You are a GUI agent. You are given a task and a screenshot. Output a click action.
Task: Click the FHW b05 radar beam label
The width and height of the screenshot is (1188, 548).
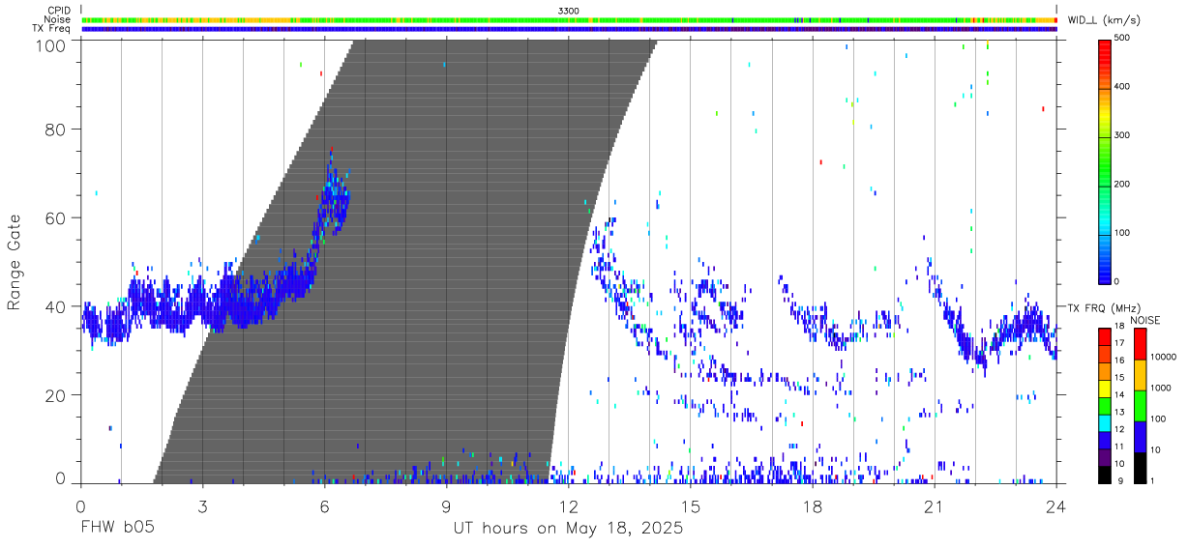pos(116,529)
